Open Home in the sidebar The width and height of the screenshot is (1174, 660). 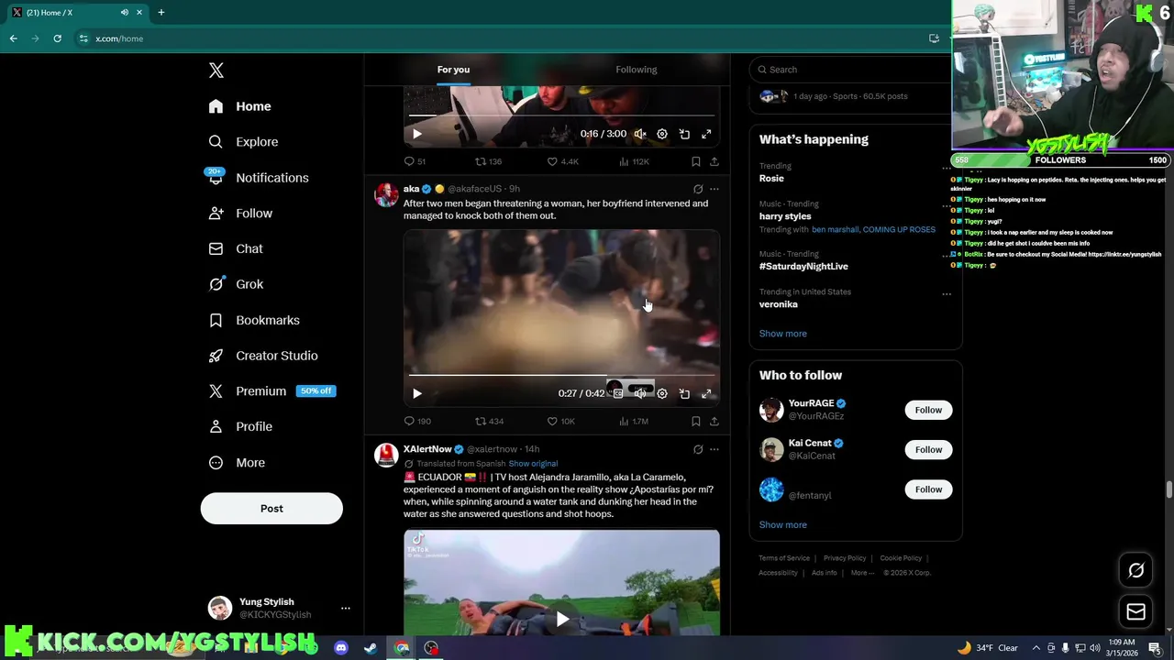[239, 106]
